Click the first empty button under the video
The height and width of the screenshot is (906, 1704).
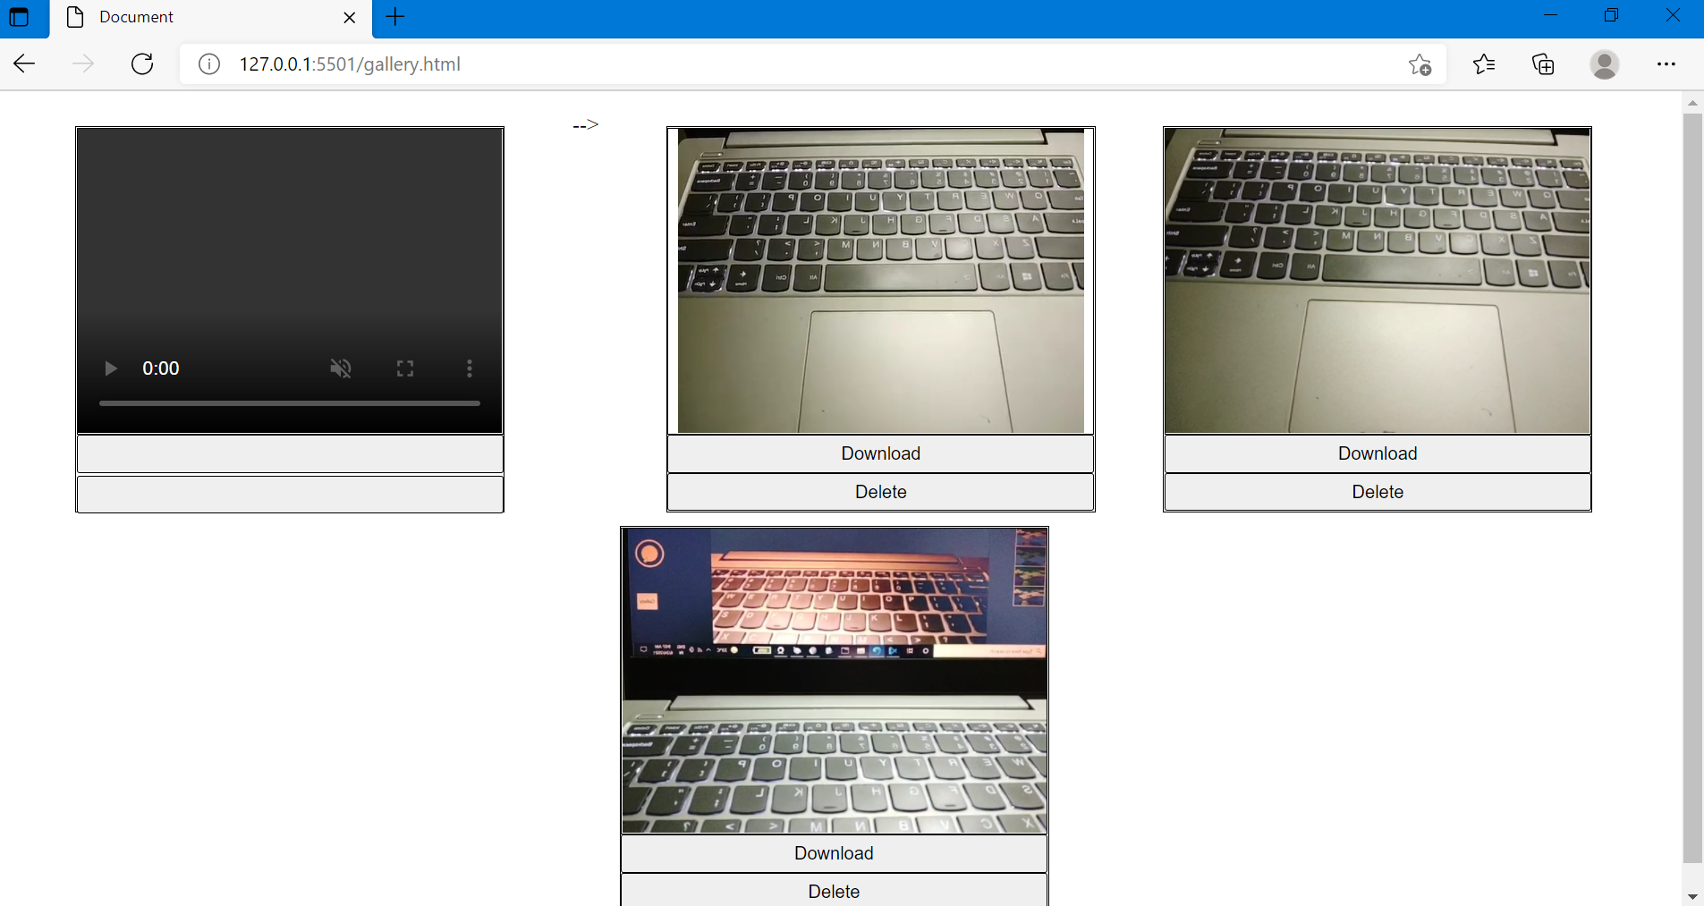click(x=290, y=454)
